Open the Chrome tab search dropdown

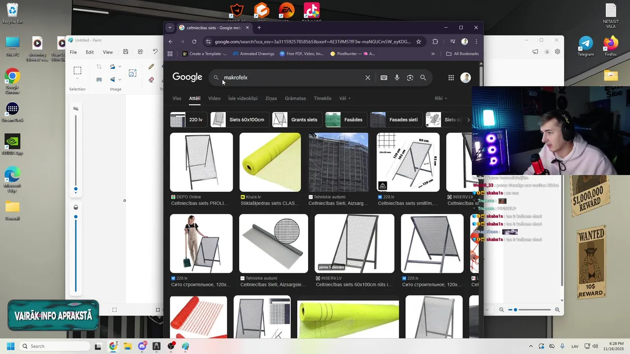click(170, 28)
